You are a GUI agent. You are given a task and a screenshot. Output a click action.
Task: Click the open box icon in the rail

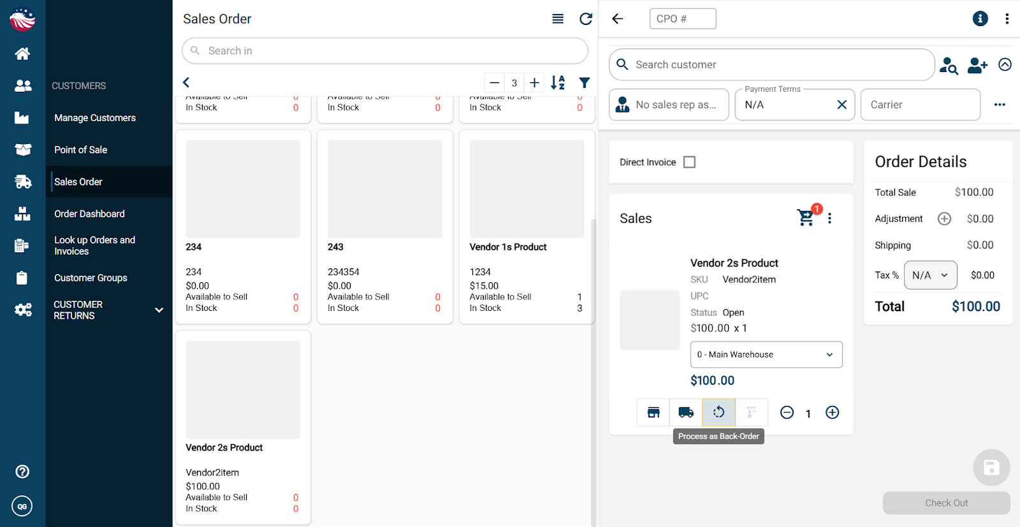pos(22,150)
